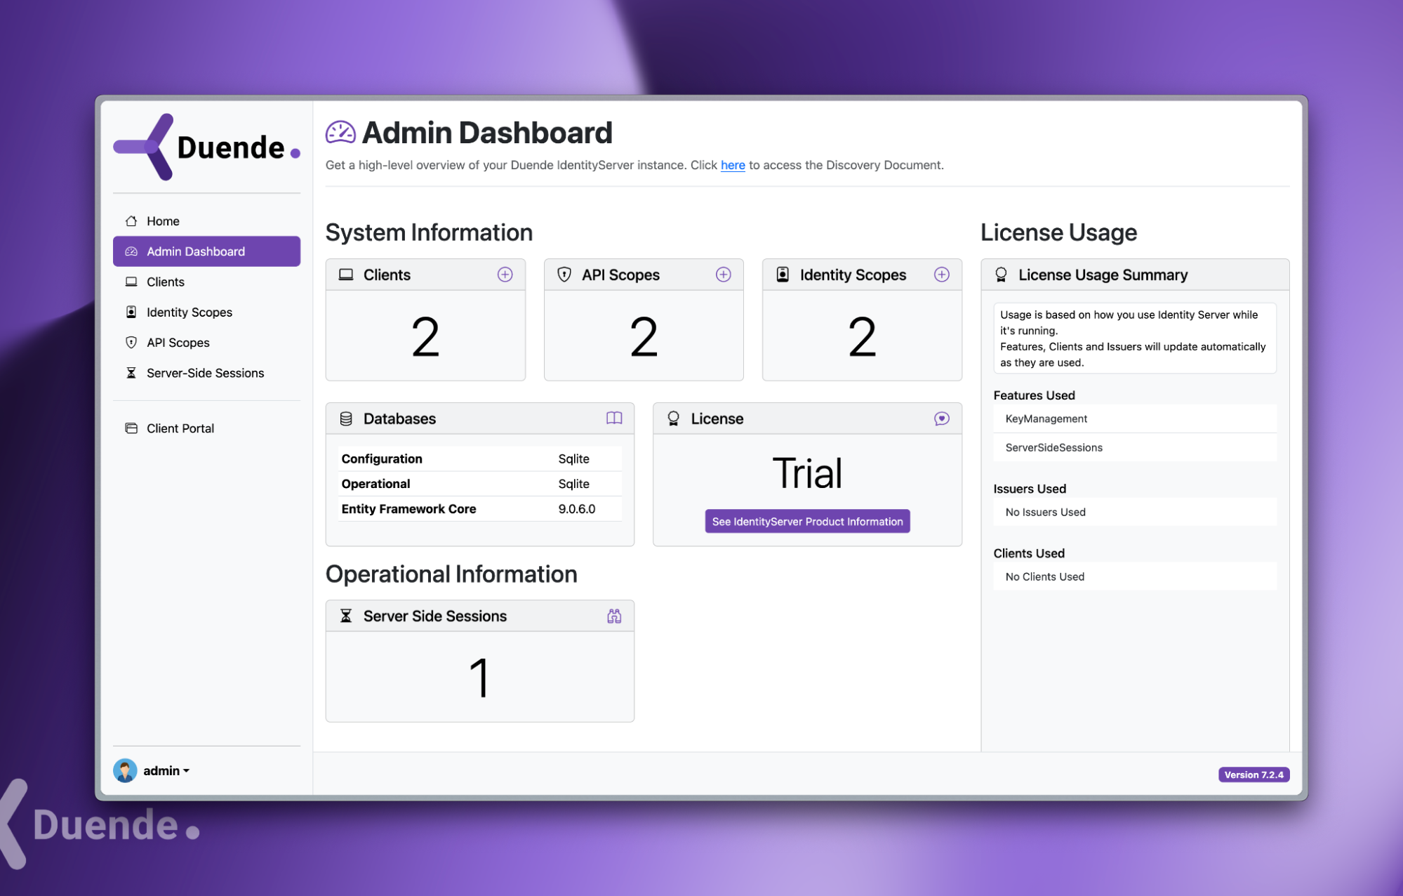
Task: Click the Configuration row in Databases
Action: pos(480,459)
